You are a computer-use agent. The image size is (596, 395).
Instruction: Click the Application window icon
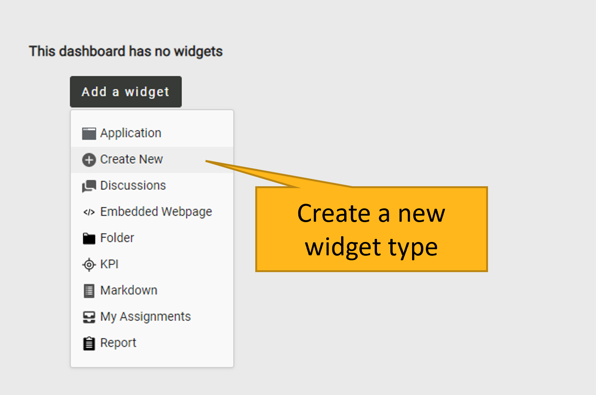89,134
